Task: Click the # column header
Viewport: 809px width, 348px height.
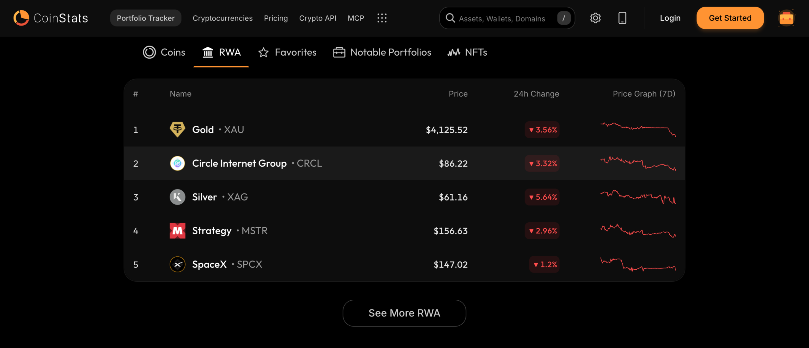Action: click(x=136, y=94)
